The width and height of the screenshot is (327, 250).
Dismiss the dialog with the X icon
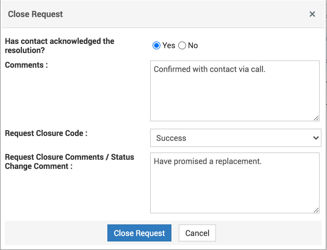312,14
